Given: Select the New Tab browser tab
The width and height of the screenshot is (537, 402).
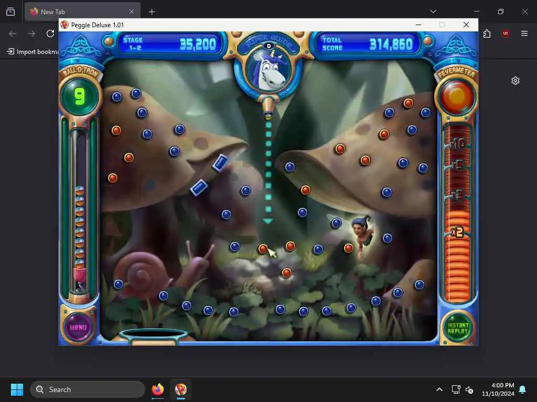Looking at the screenshot, I should [82, 12].
